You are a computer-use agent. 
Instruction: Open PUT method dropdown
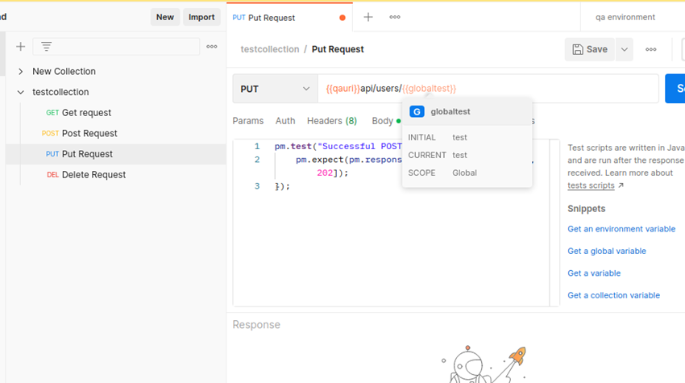275,89
